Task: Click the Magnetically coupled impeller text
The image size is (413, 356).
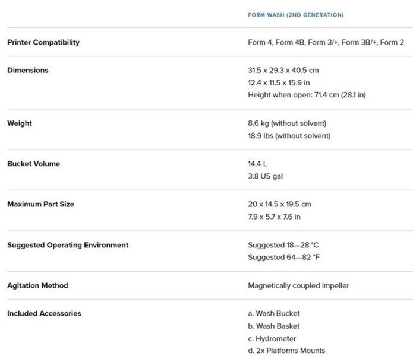Action: 298,285
